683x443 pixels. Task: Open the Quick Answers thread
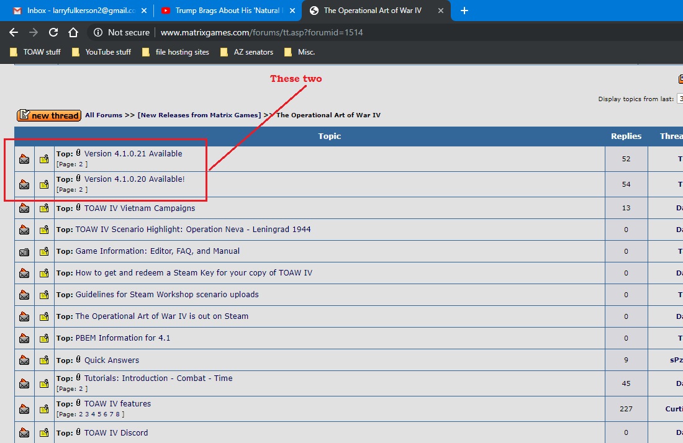pos(112,360)
